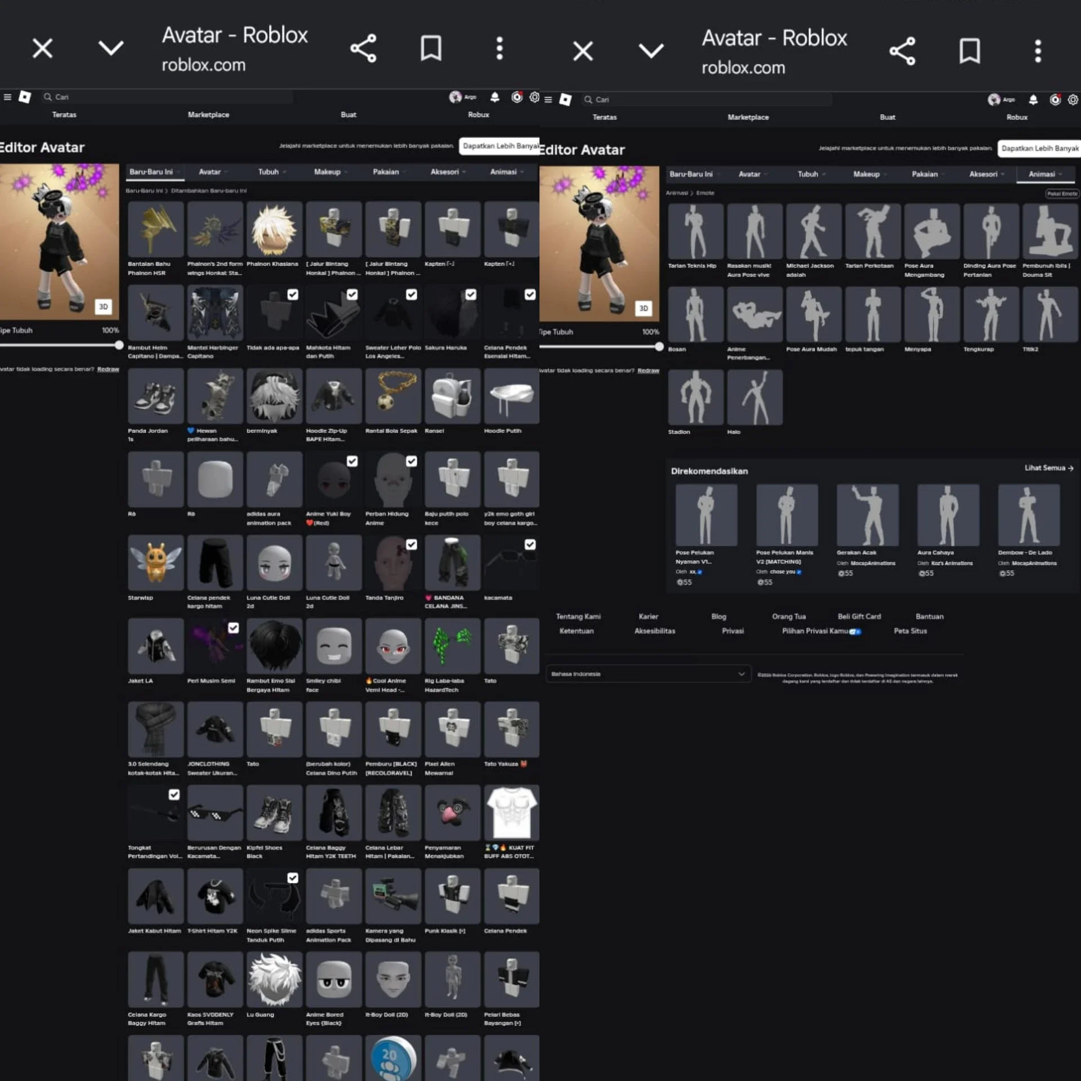Uncheck the Tidak ada apa-apa item

tap(293, 294)
